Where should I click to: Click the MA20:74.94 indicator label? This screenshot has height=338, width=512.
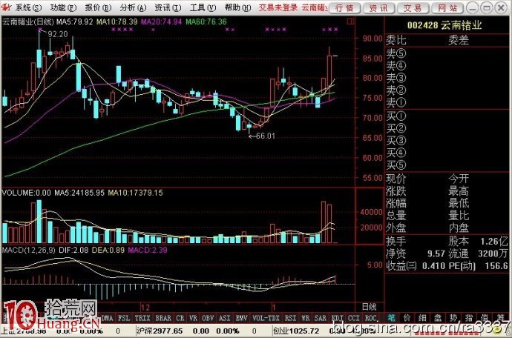pyautogui.click(x=161, y=21)
